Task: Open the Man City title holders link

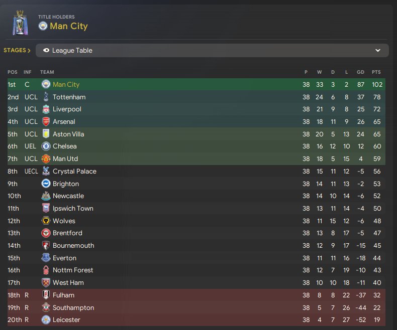Action: (x=68, y=26)
